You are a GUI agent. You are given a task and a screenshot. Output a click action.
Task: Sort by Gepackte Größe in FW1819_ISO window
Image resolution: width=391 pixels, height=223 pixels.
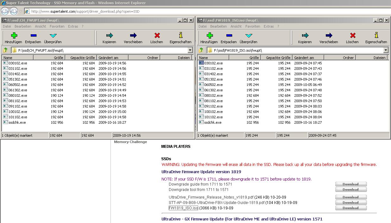(x=276, y=58)
